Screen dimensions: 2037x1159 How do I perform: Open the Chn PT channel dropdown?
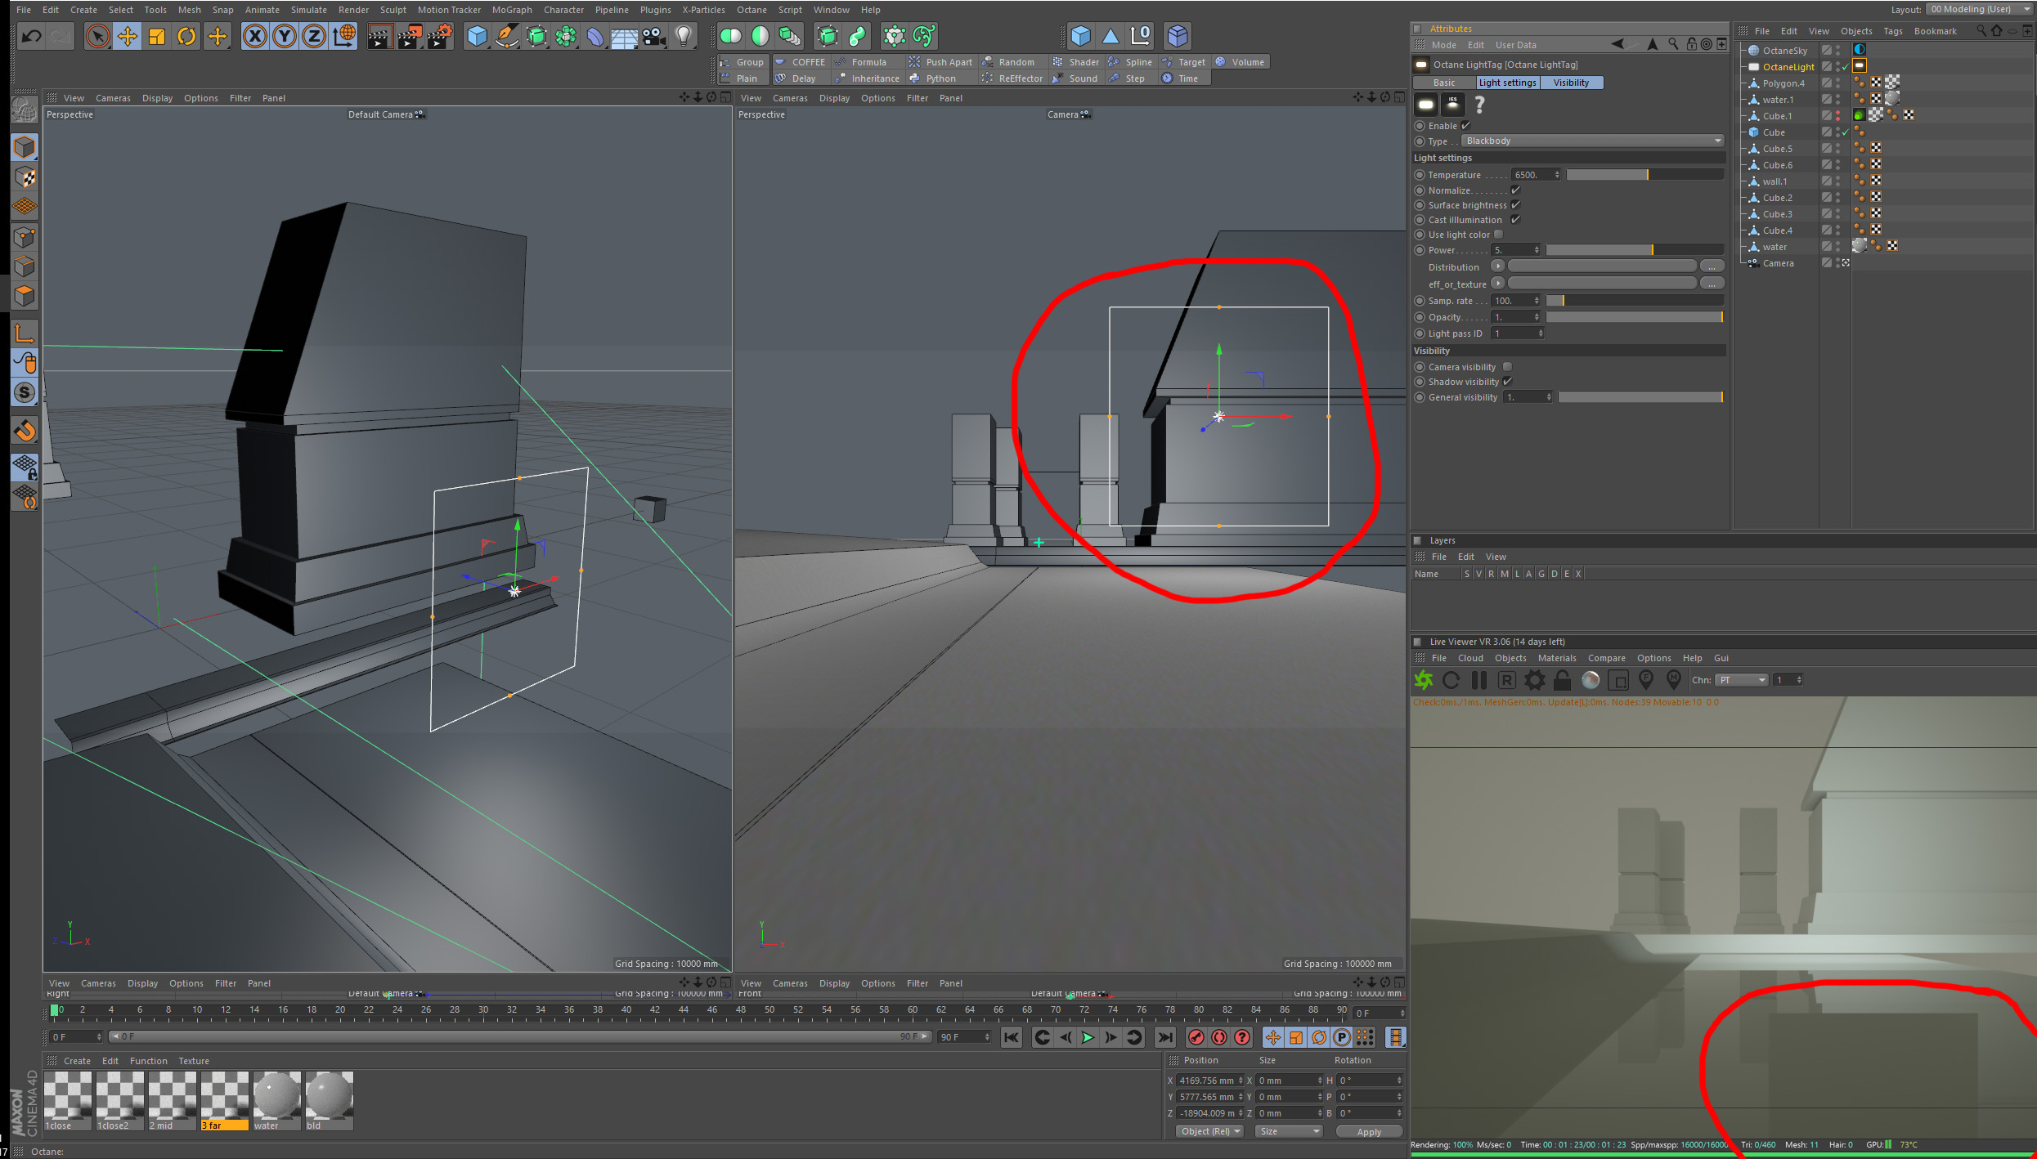click(x=1741, y=680)
